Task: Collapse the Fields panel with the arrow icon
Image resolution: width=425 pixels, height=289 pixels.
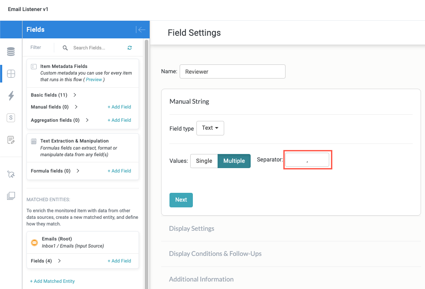Action: click(x=141, y=30)
